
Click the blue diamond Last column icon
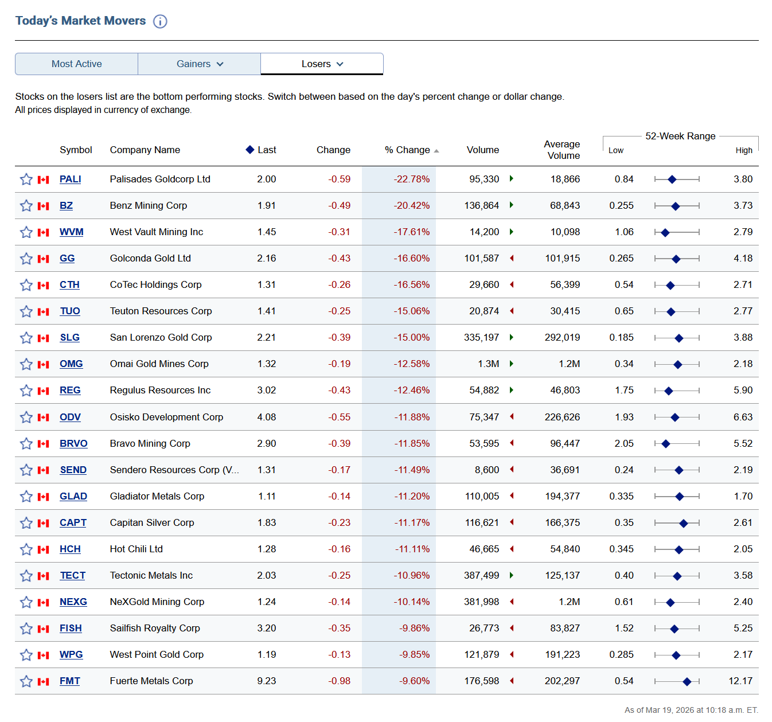(x=249, y=150)
